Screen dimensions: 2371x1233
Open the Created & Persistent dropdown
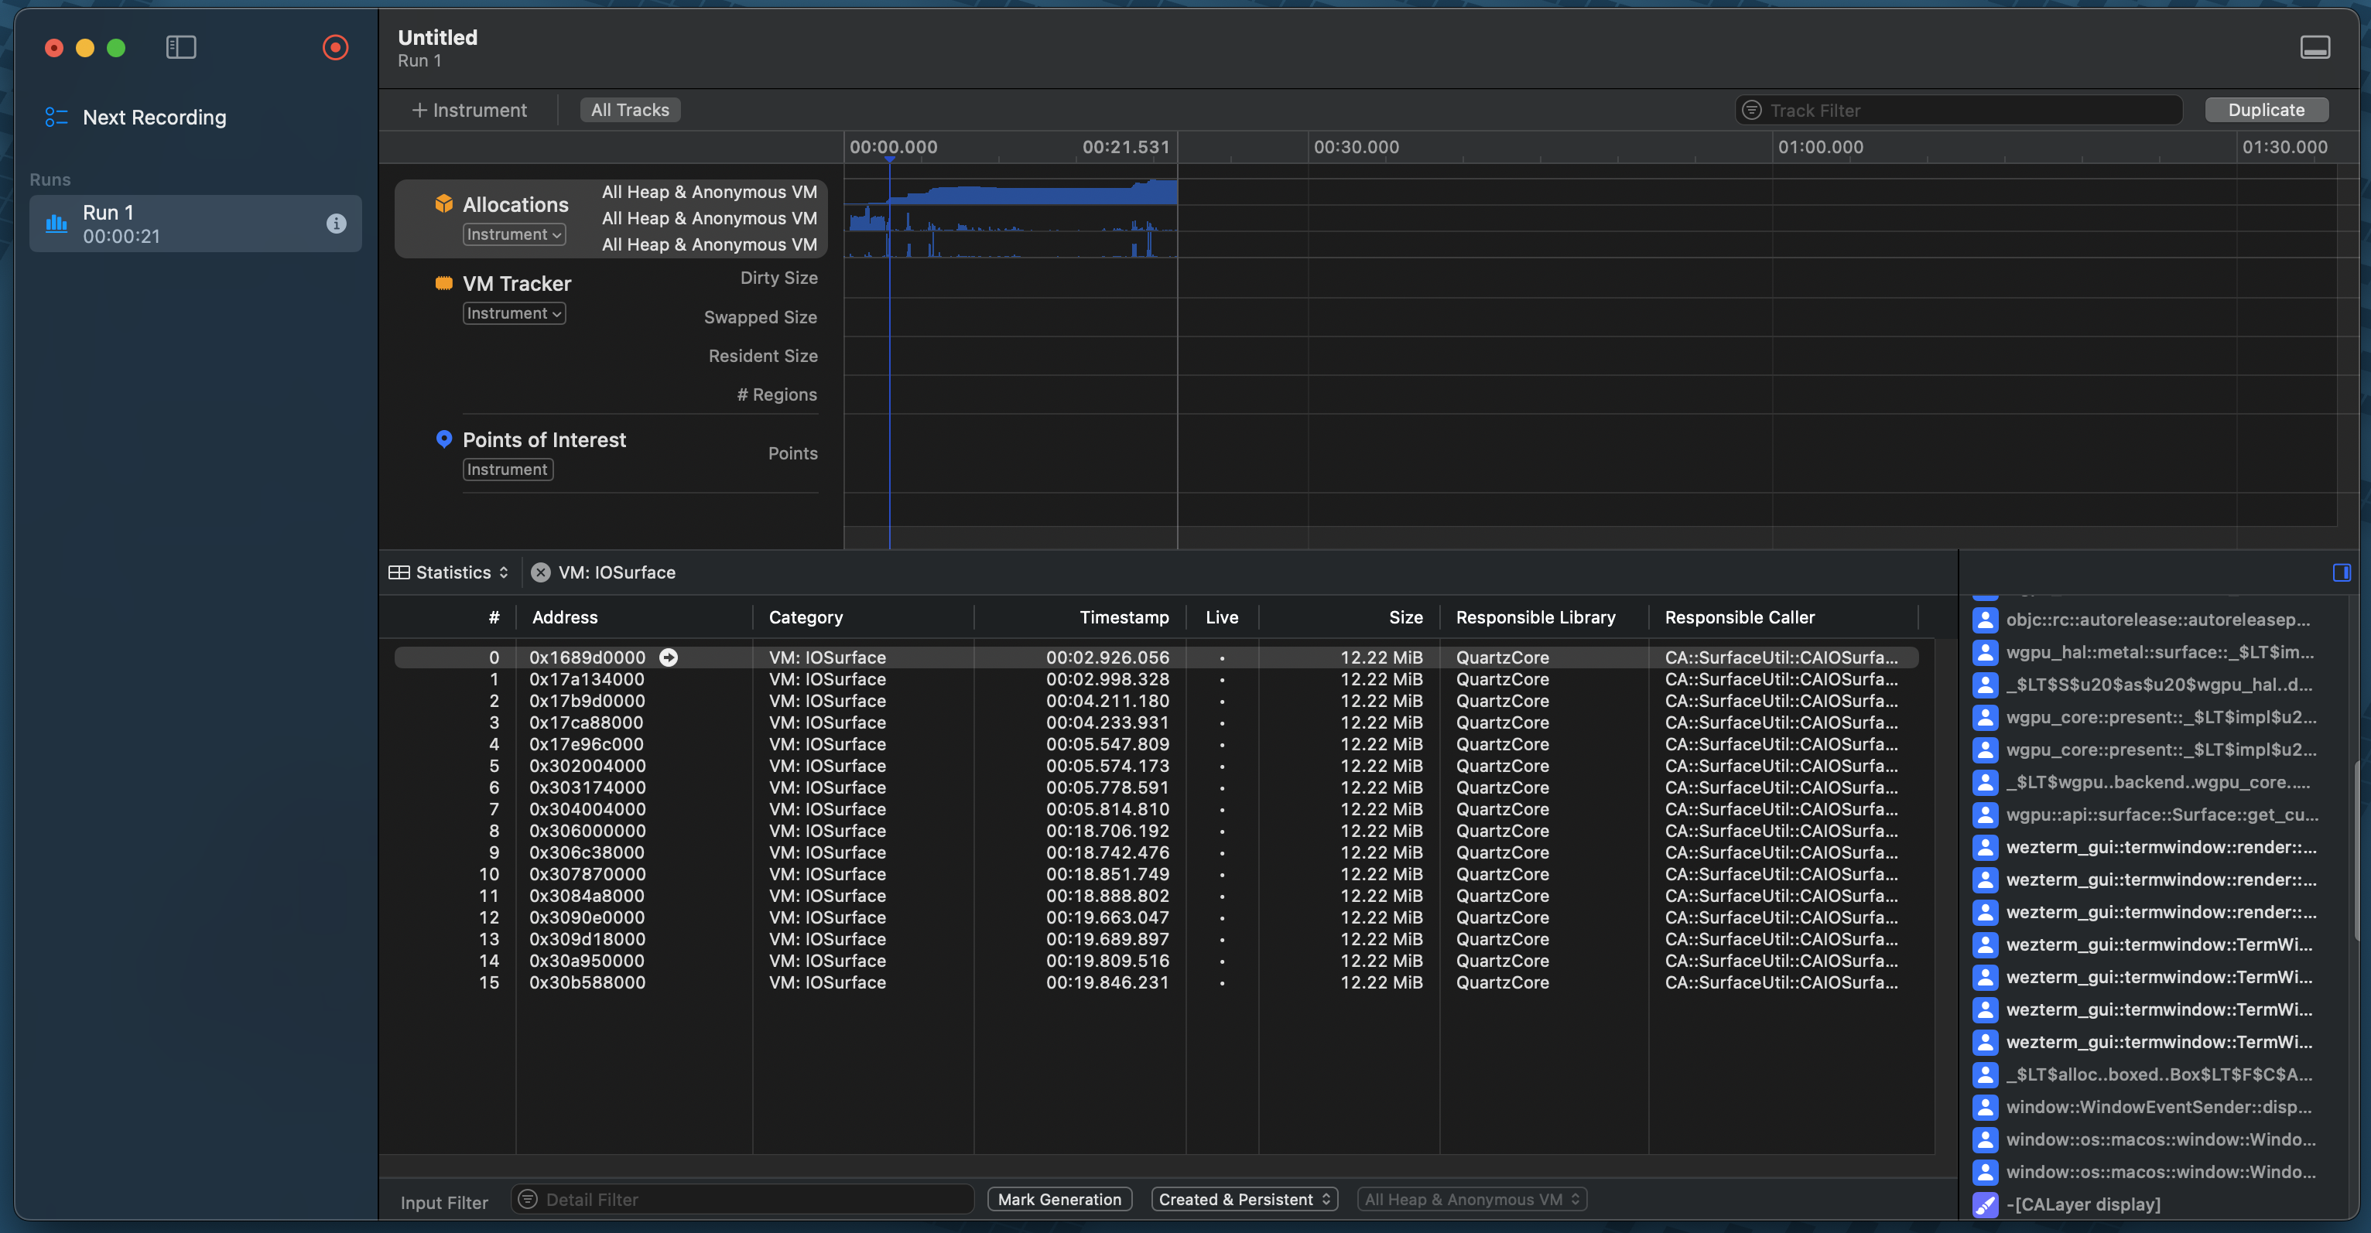(1244, 1199)
